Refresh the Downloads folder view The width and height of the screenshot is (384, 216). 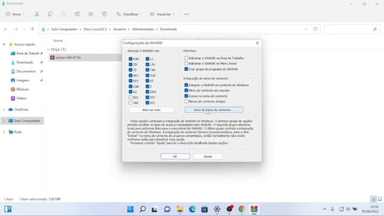point(316,29)
